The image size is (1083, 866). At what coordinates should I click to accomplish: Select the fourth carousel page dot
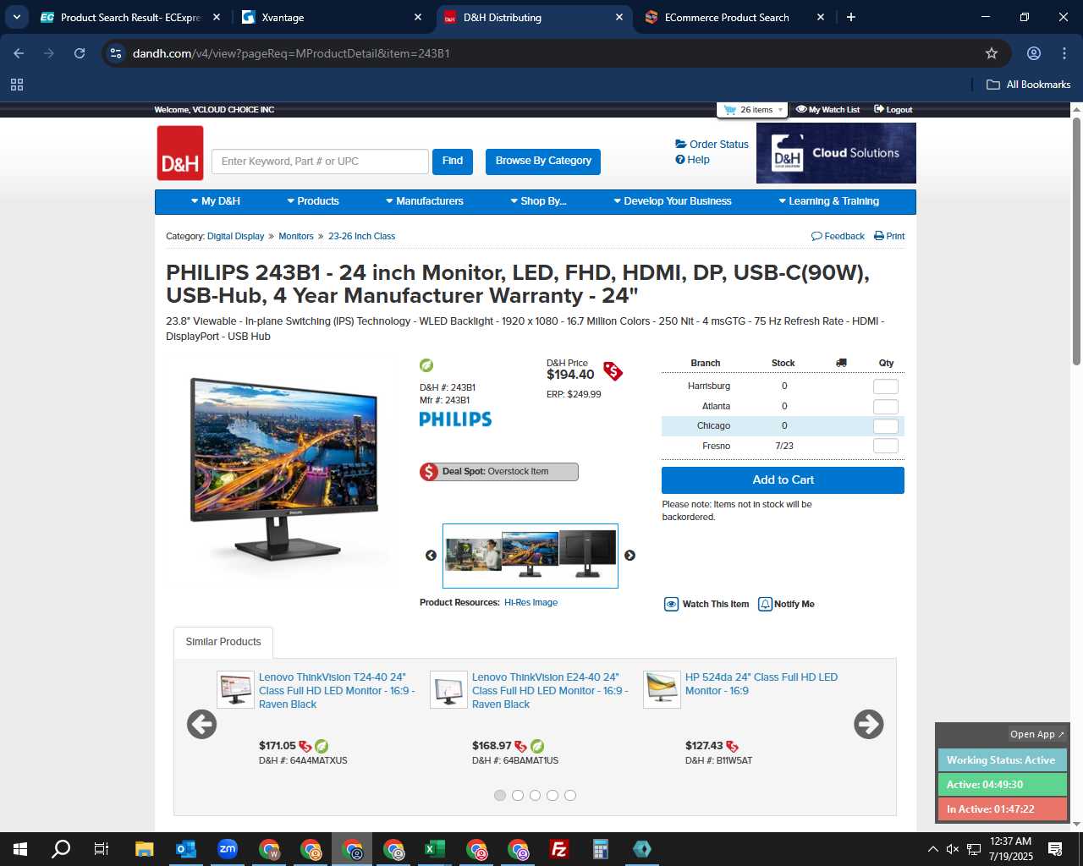(x=552, y=795)
